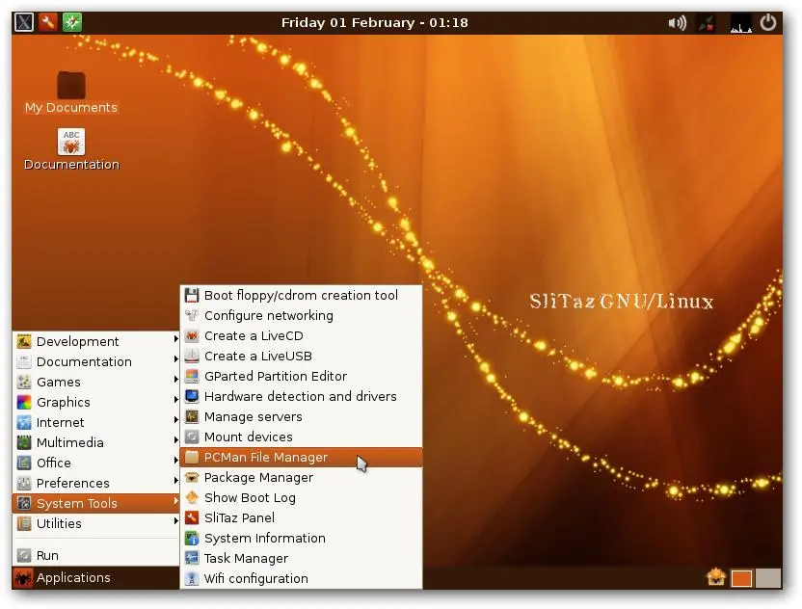
Task: Click the Games category label
Action: point(58,382)
